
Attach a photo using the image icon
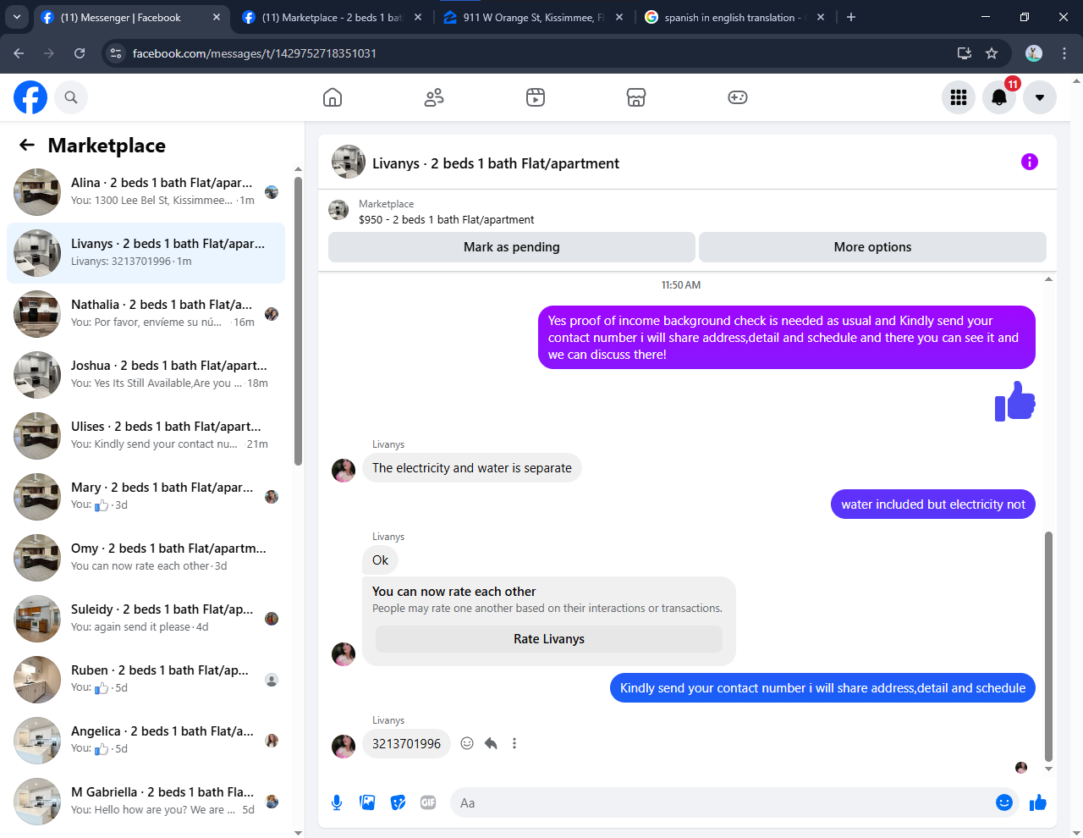point(367,802)
